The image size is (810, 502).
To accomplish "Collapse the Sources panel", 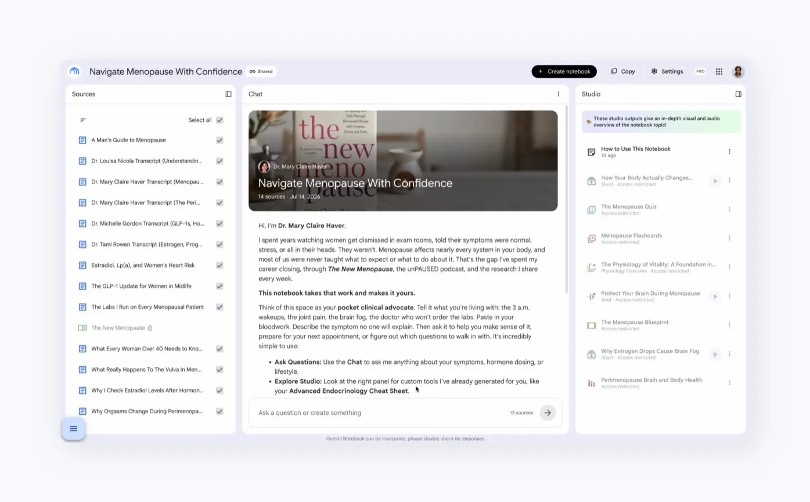I will pos(228,94).
